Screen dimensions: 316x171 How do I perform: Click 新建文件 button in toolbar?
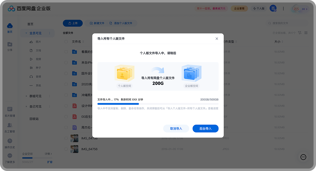point(97,23)
